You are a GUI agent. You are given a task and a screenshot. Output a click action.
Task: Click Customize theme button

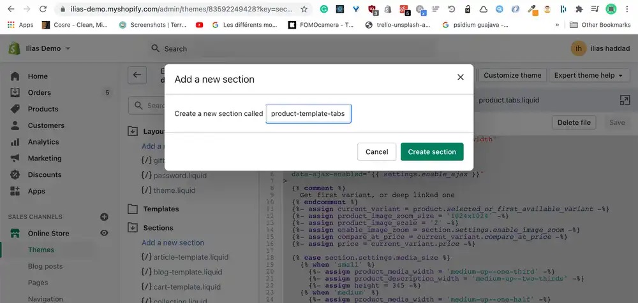[x=512, y=75]
